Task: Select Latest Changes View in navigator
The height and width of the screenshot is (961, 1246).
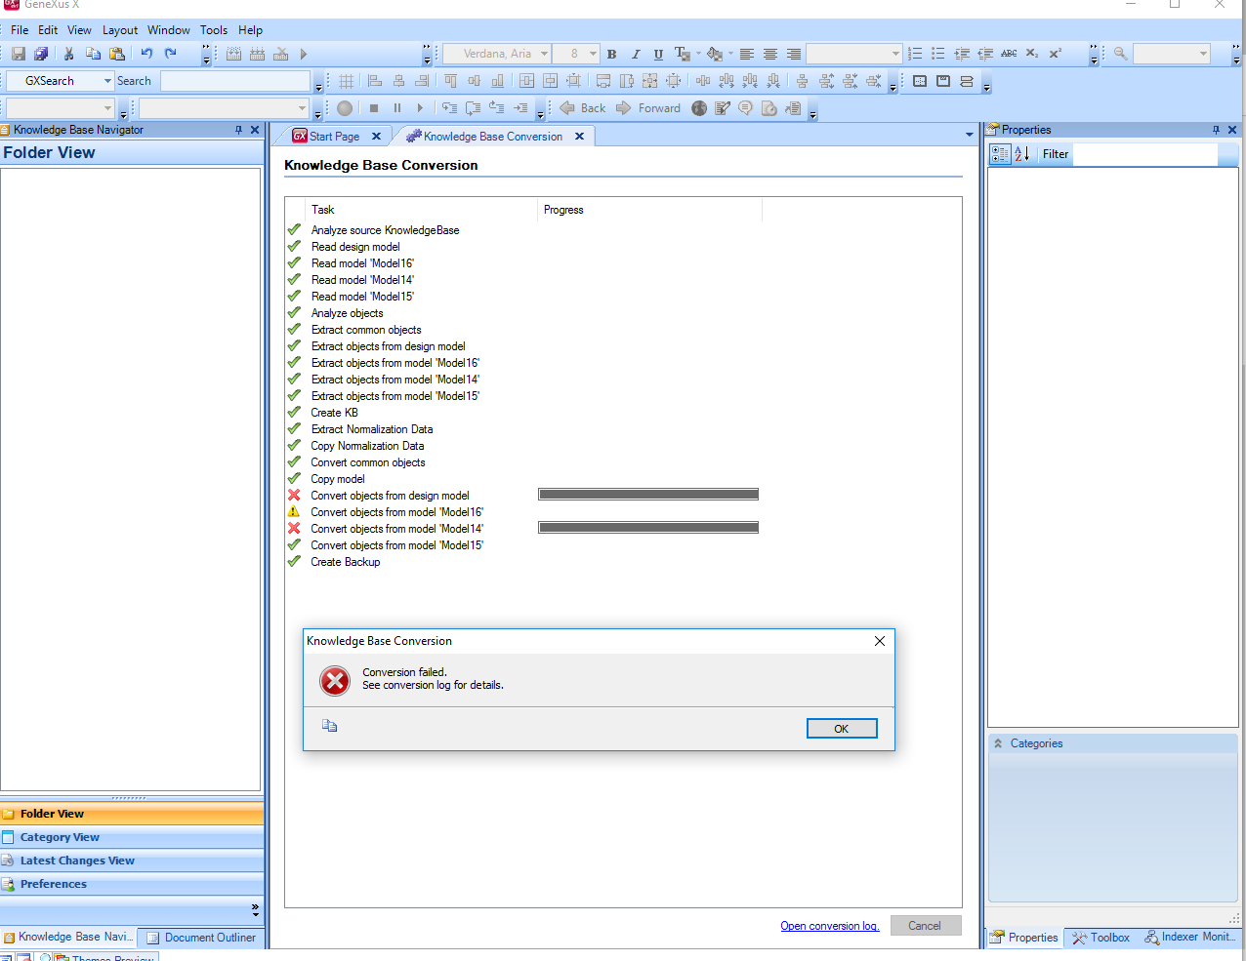Action: (132, 861)
